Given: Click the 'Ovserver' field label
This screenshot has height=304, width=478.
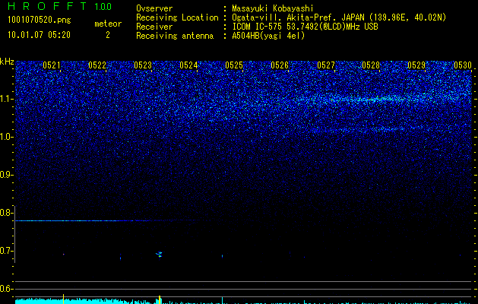Looking at the screenshot, I should pyautogui.click(x=154, y=8).
